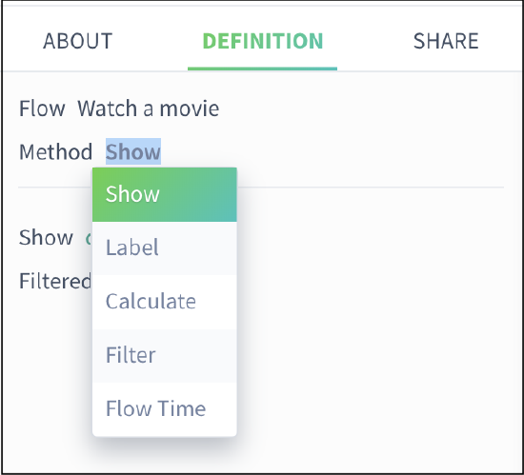524x475 pixels.
Task: Open the ABOUT tab
Action: pyautogui.click(x=77, y=41)
